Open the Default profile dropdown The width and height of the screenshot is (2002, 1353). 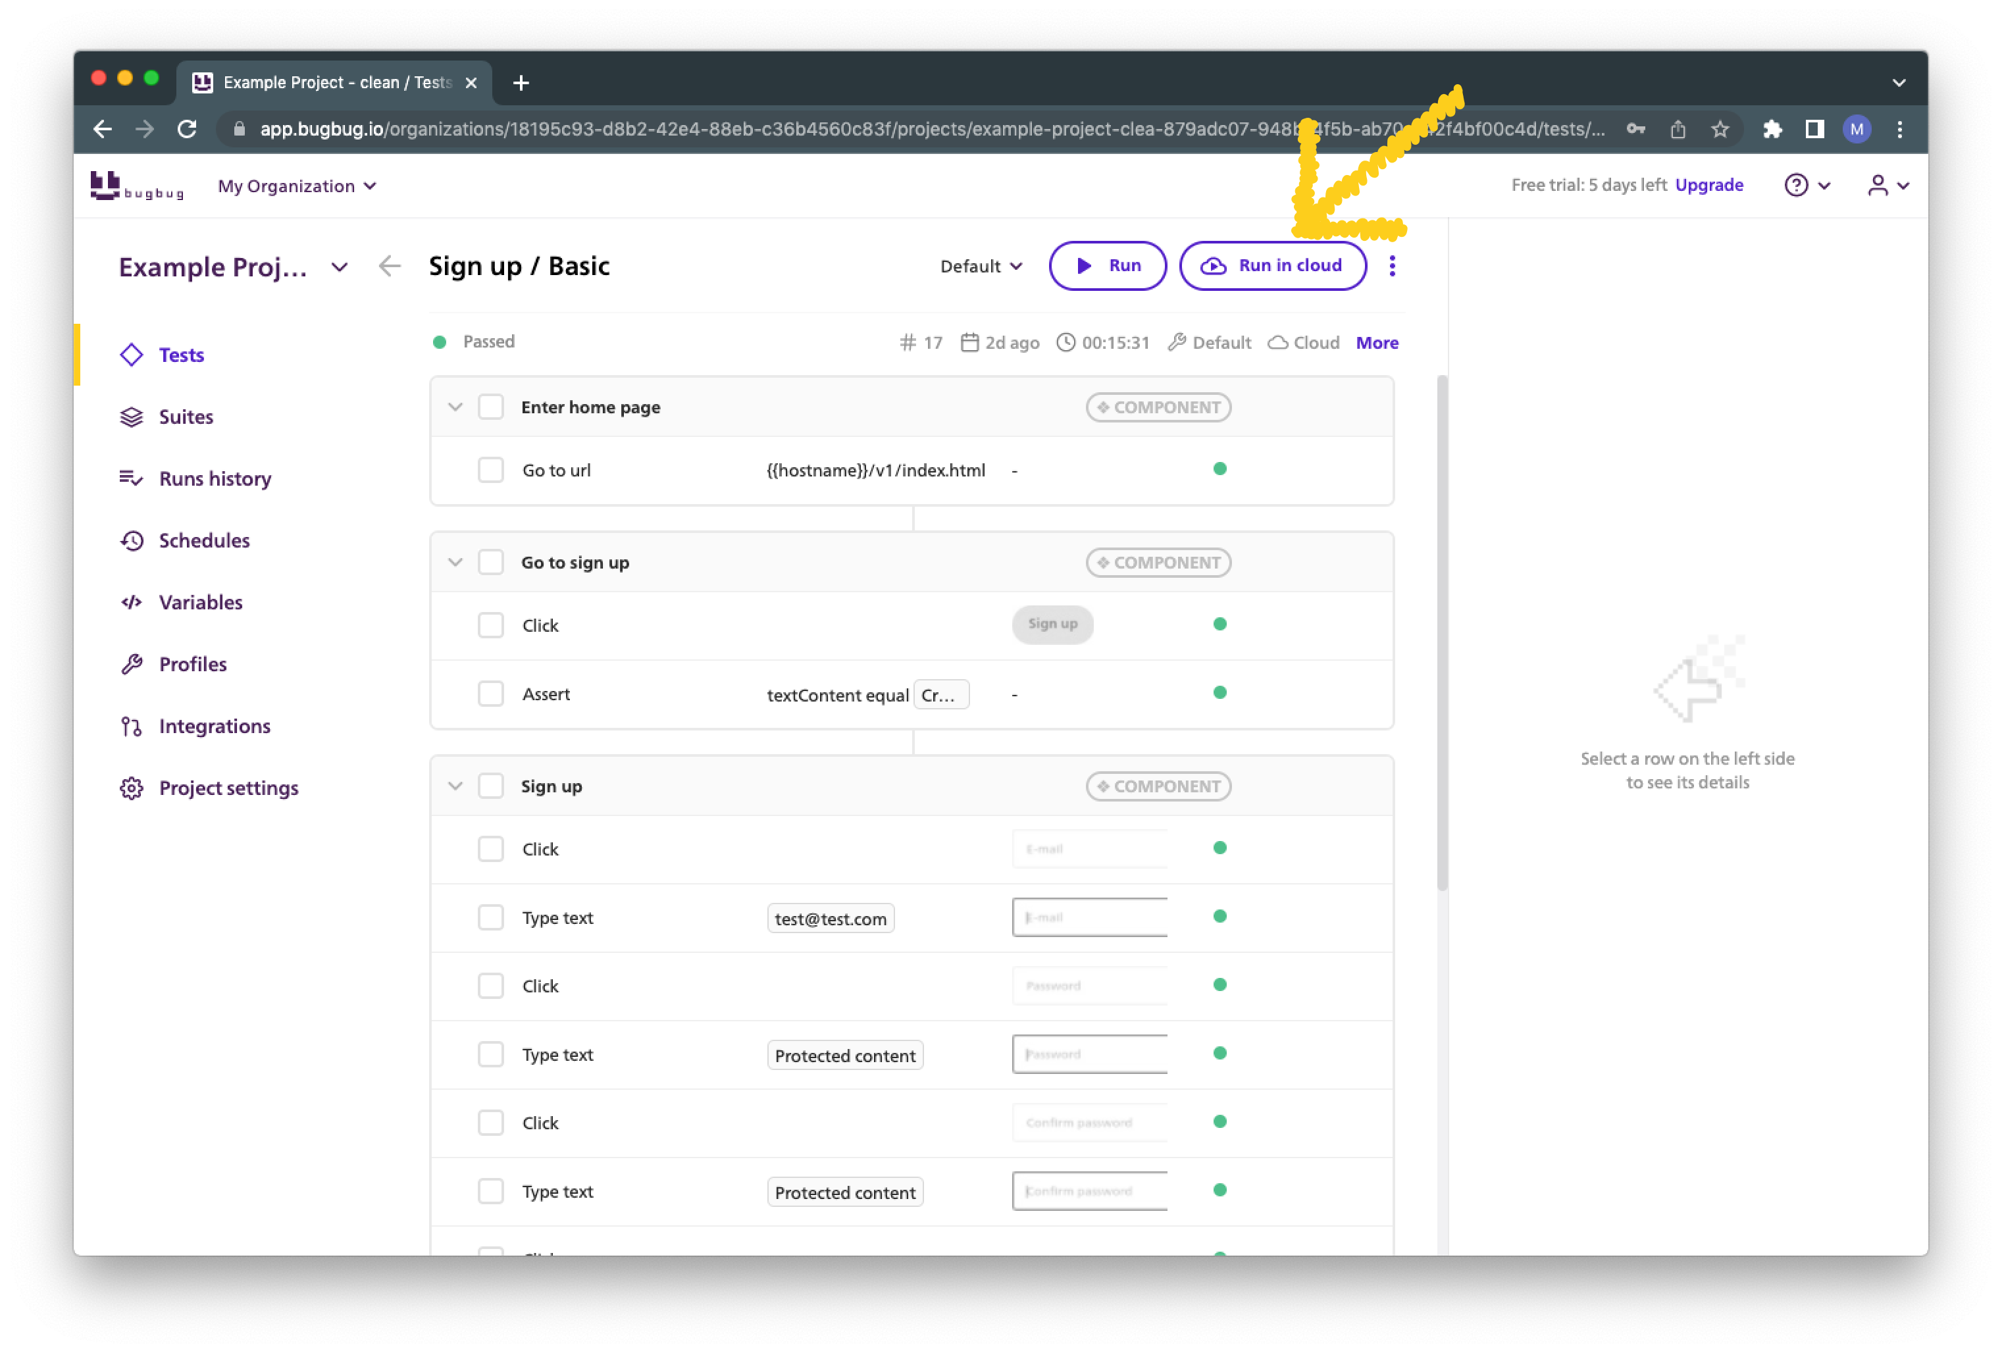click(x=981, y=266)
